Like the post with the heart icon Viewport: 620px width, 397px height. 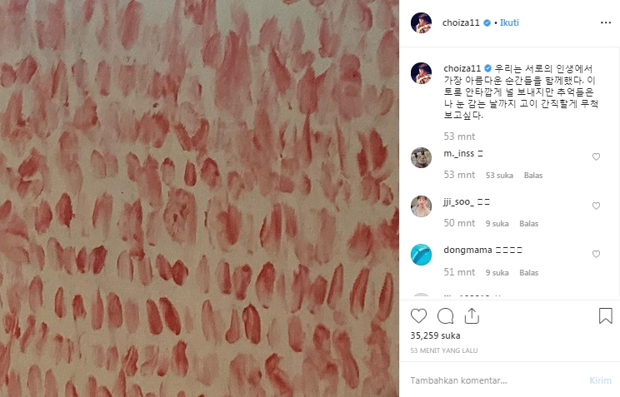(x=418, y=316)
